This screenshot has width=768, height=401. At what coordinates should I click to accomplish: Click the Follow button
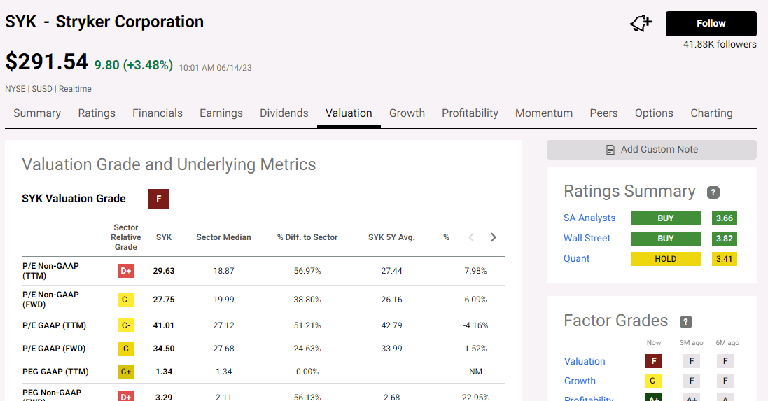coord(711,24)
